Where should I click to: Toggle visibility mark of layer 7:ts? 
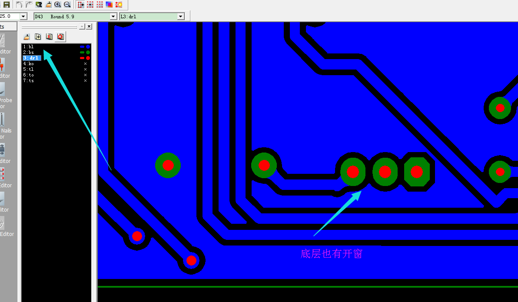pos(85,81)
